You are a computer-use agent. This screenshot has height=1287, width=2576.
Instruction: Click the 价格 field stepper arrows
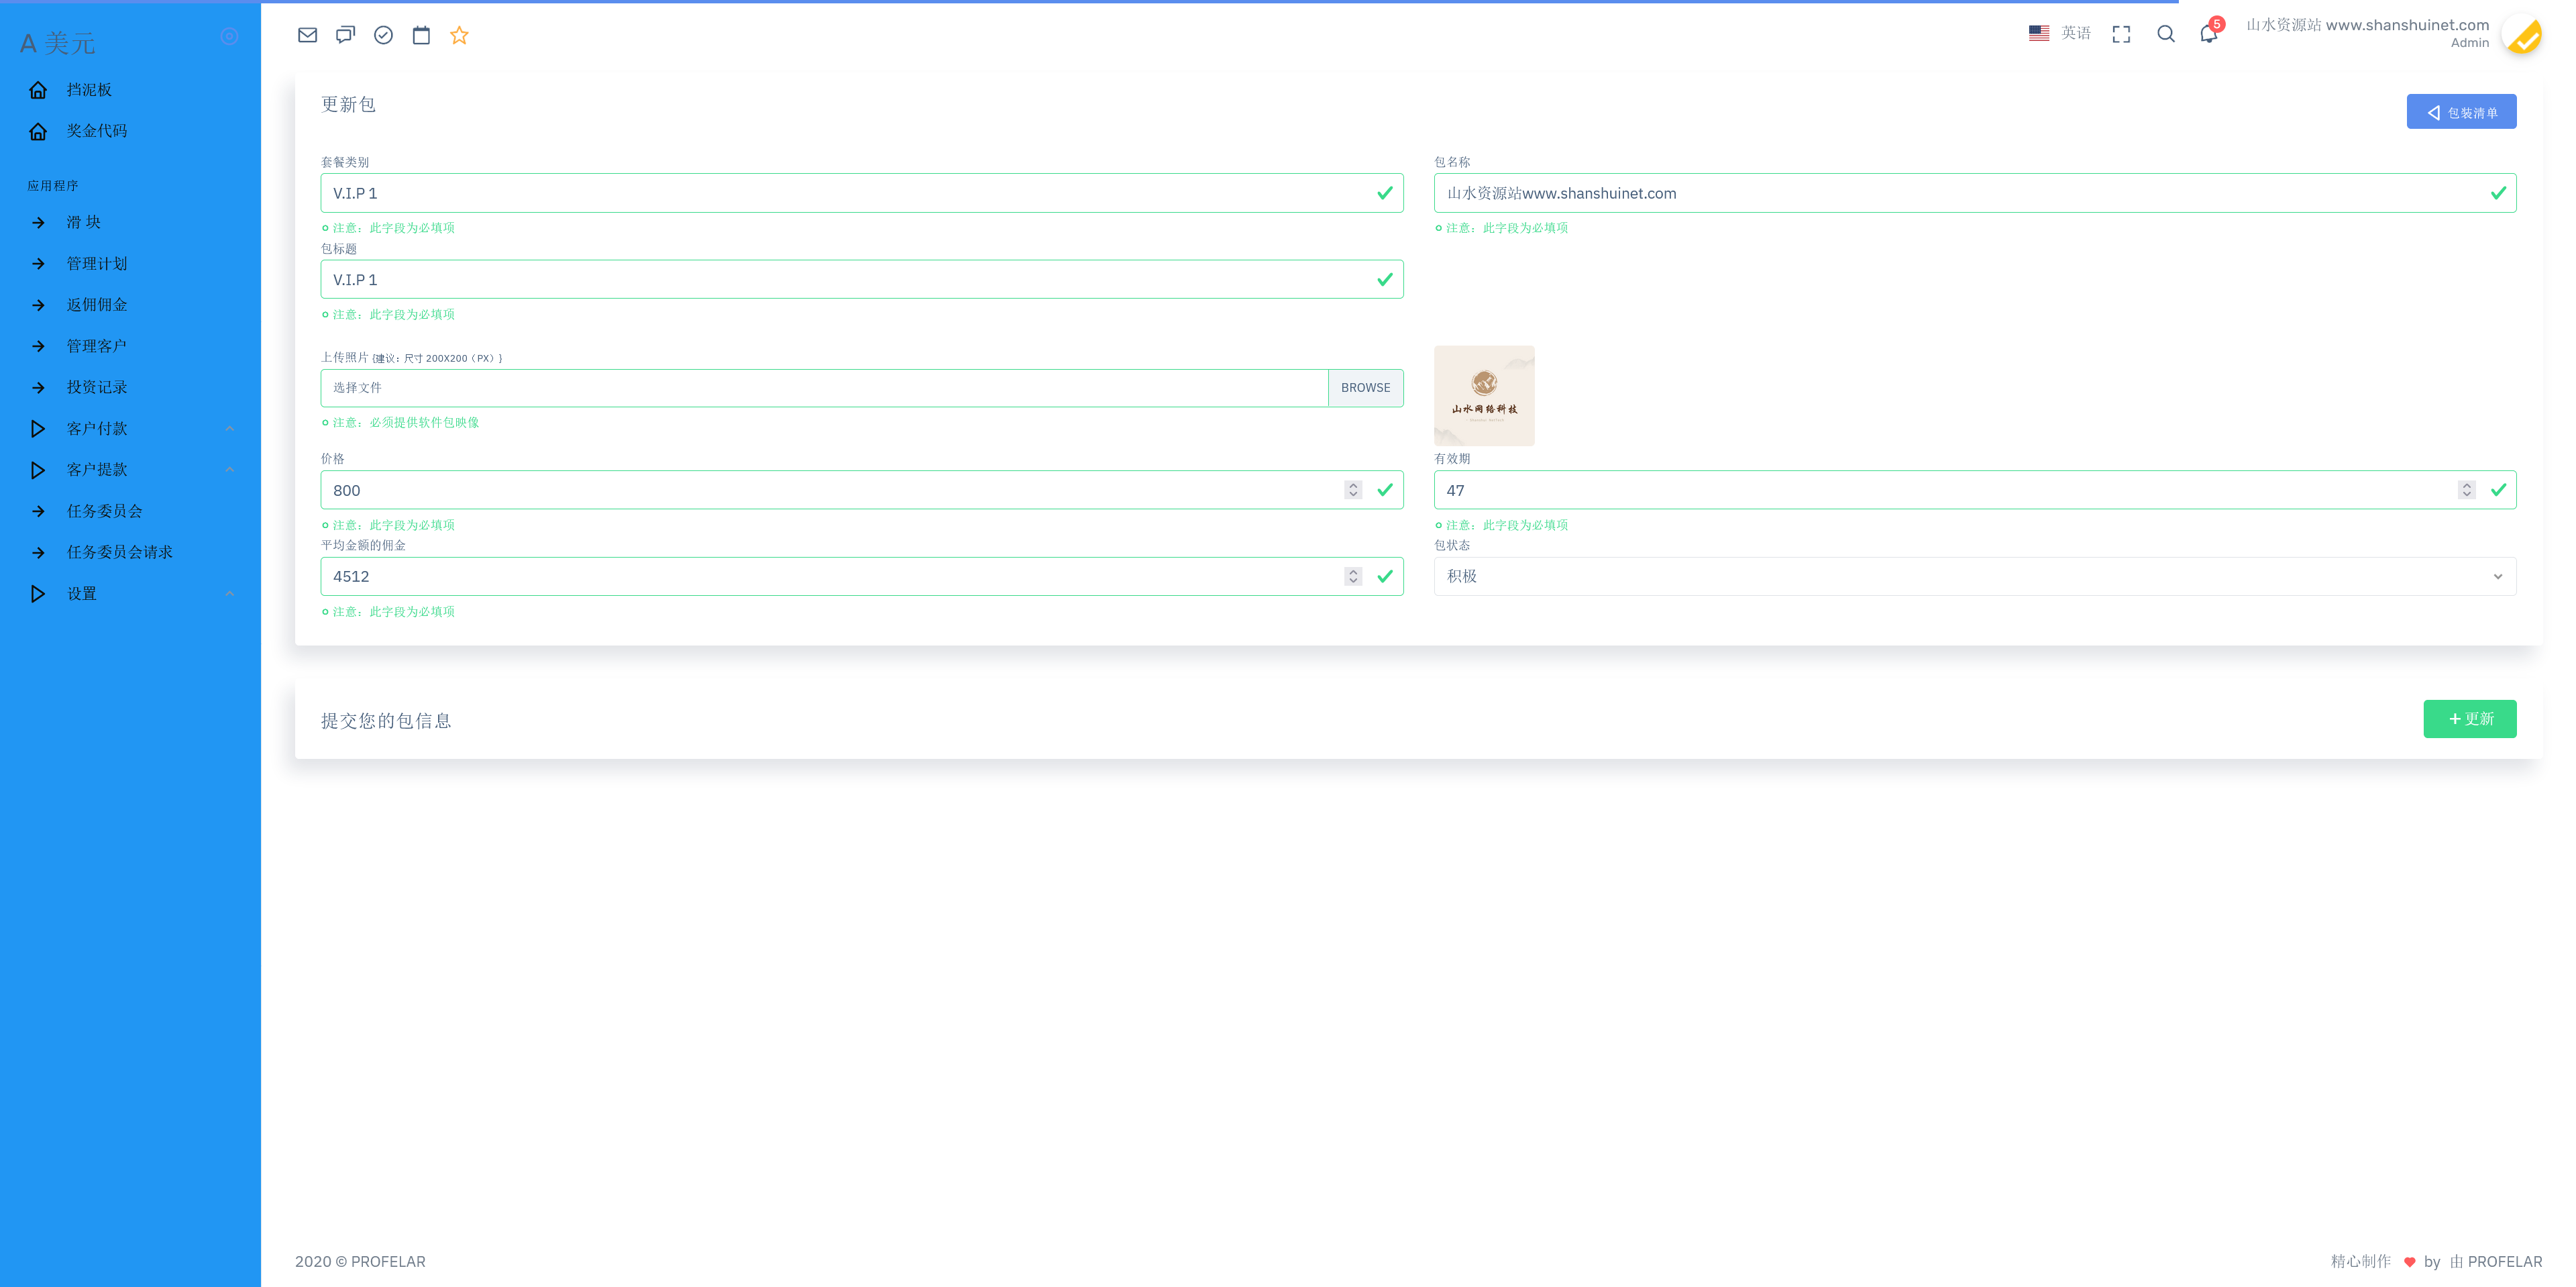click(x=1353, y=490)
